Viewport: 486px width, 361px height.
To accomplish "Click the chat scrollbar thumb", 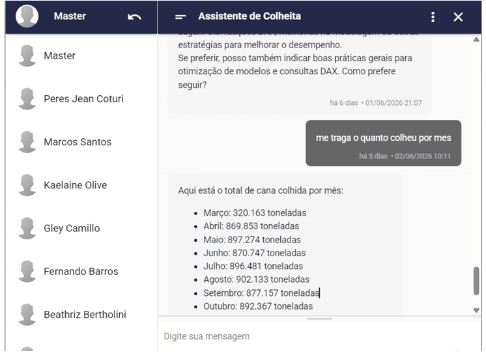I will [x=476, y=281].
